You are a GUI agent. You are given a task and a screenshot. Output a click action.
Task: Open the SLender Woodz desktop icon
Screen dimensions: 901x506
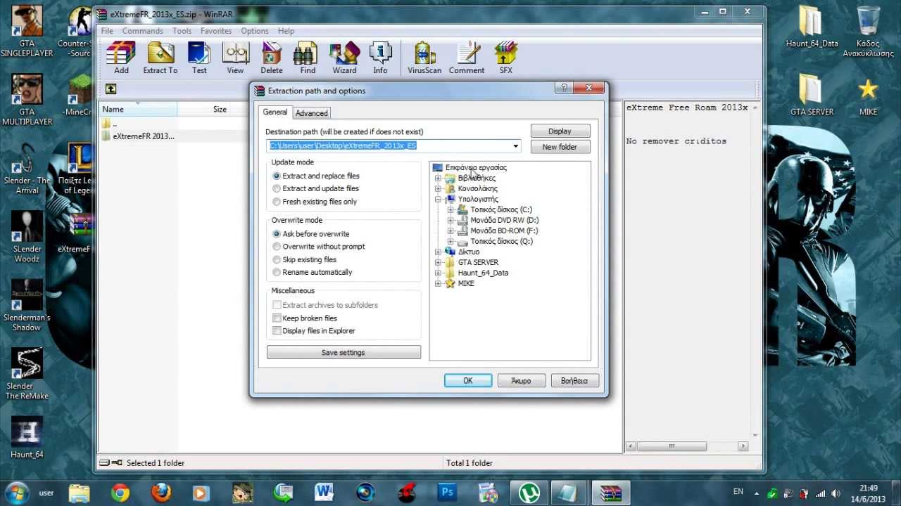27,237
